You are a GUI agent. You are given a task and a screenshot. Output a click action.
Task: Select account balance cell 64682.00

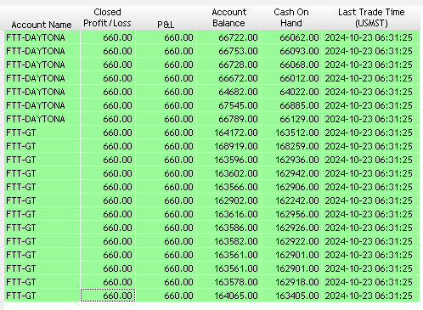click(228, 92)
